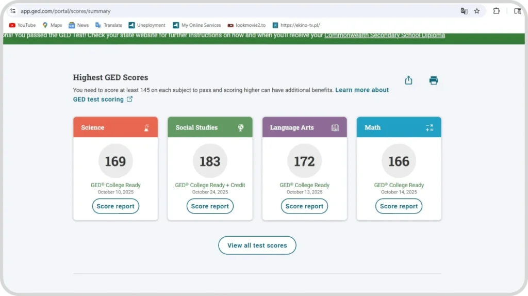Click the Science card header

115,127
